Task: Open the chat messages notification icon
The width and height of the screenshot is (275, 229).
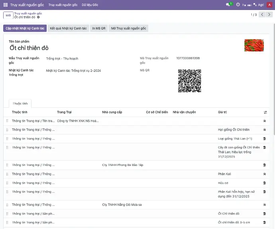Action: [229, 5]
